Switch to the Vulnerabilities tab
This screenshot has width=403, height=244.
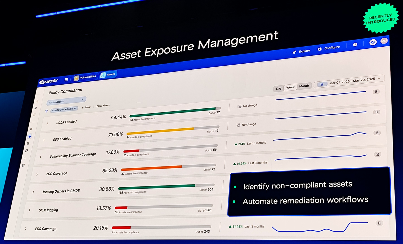click(85, 77)
